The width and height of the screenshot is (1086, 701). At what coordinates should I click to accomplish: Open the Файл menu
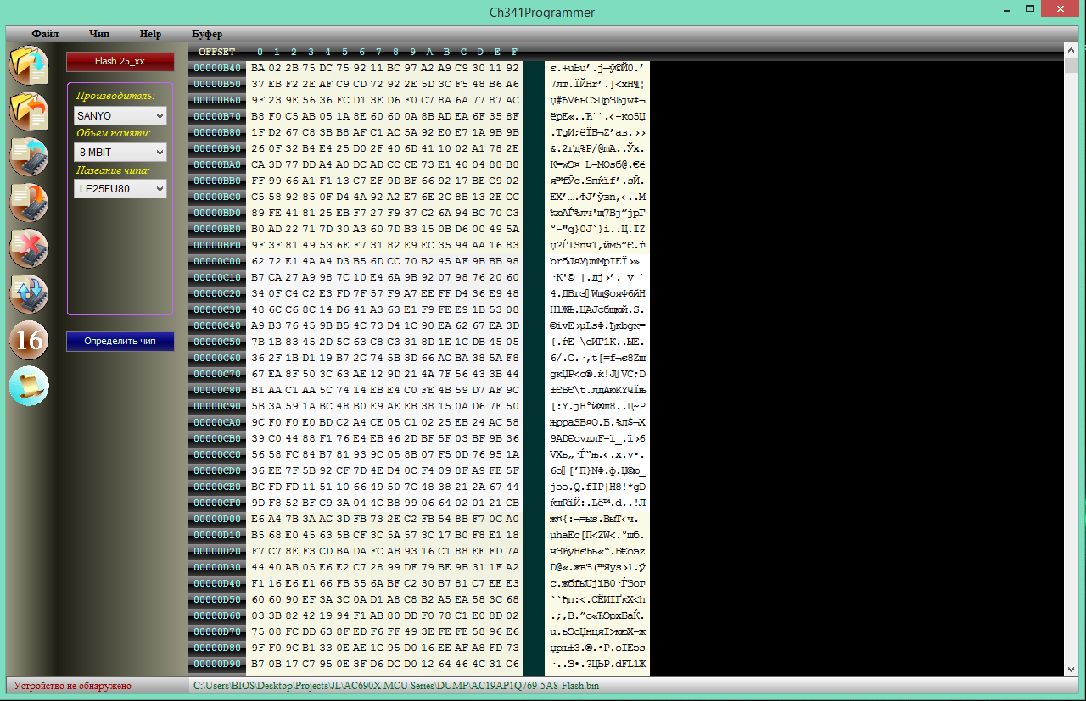[x=45, y=34]
